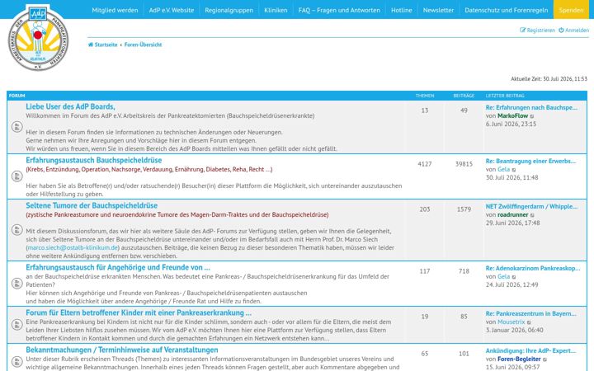Open Bekanntmachungen / Terminhinweise auf Veranstaltungen

[x=122, y=350]
